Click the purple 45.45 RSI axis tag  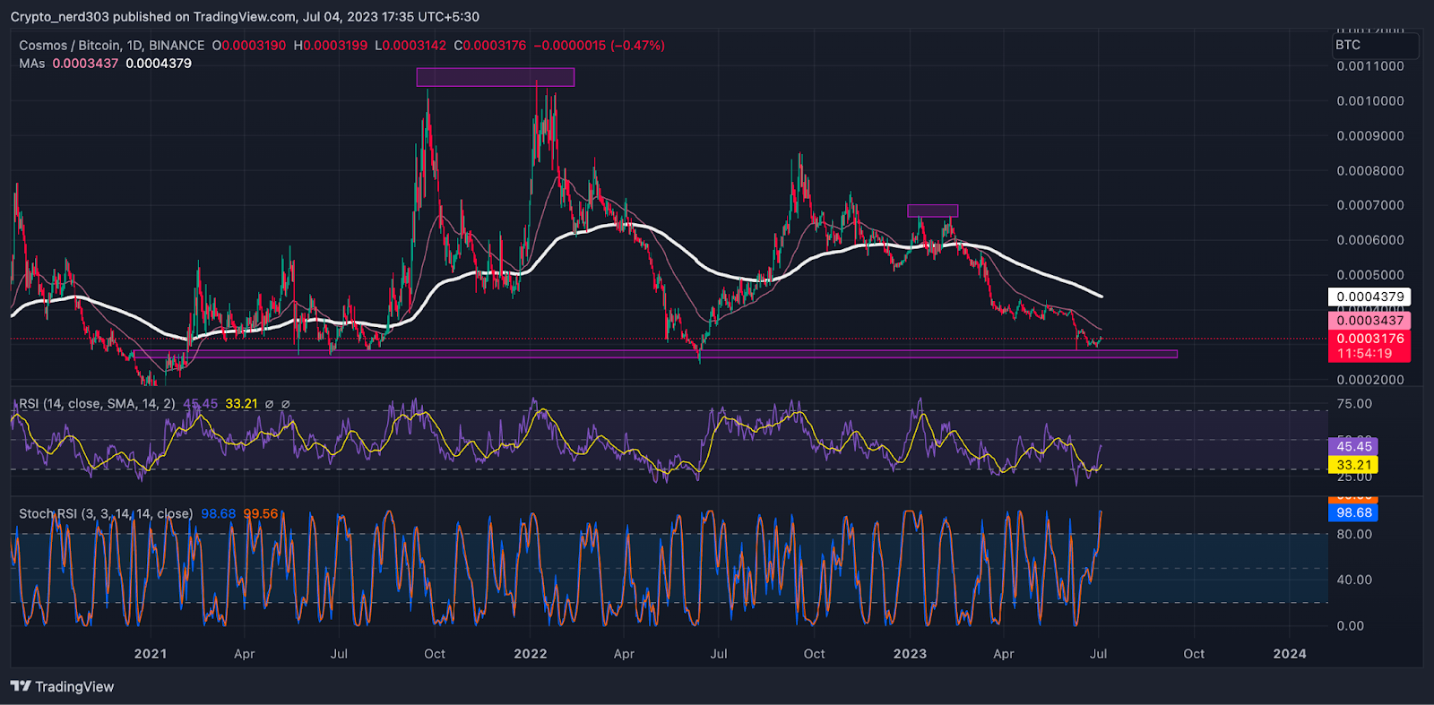1353,446
